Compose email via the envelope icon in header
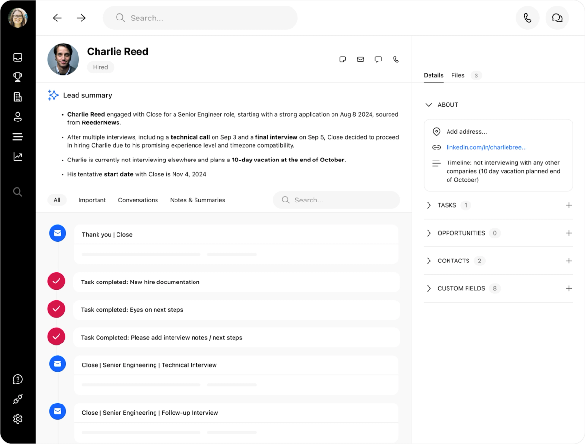585x444 pixels. [360, 60]
